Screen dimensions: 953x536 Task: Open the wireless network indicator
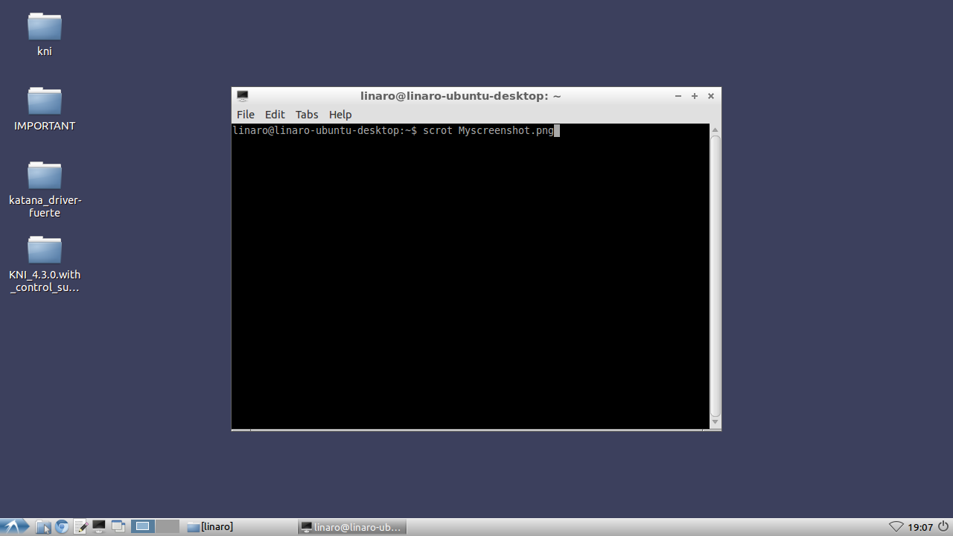point(896,527)
